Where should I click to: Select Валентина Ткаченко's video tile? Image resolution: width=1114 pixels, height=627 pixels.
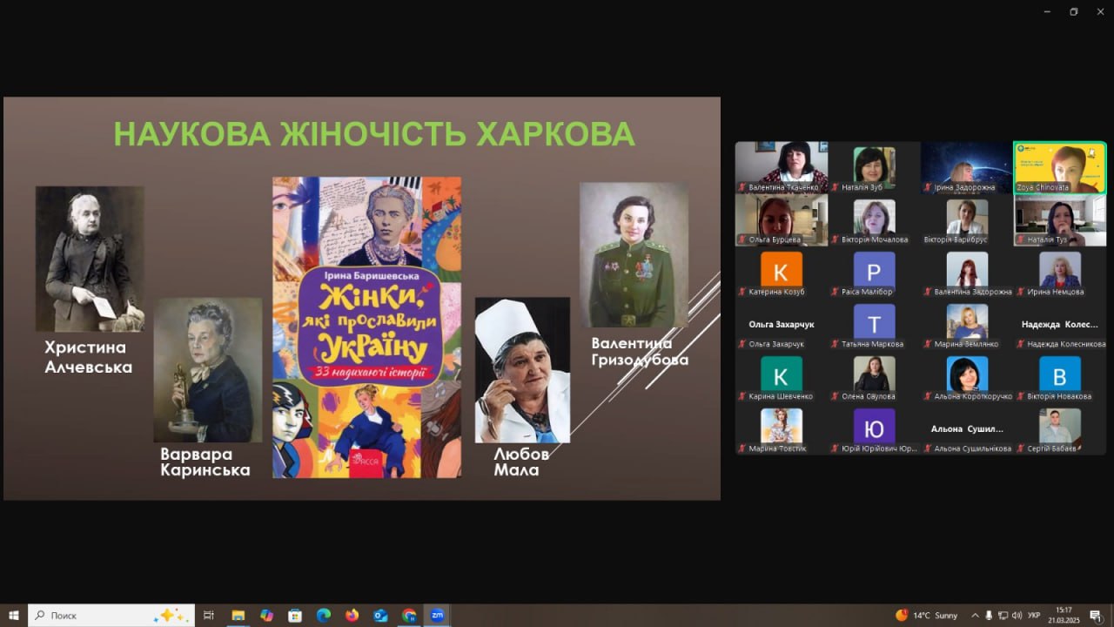pyautogui.click(x=782, y=167)
